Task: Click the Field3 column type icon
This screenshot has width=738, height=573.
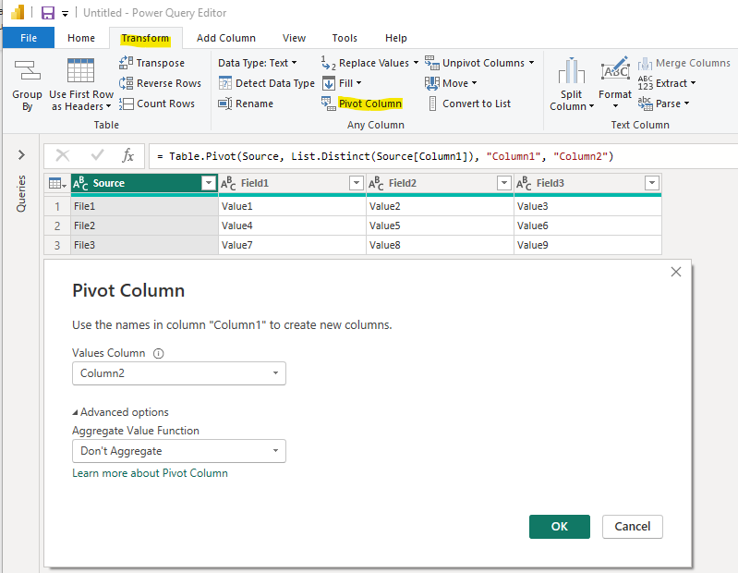Action: (x=524, y=183)
